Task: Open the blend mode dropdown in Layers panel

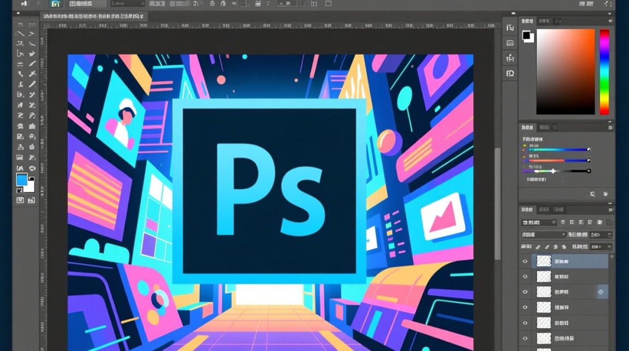Action: point(544,234)
